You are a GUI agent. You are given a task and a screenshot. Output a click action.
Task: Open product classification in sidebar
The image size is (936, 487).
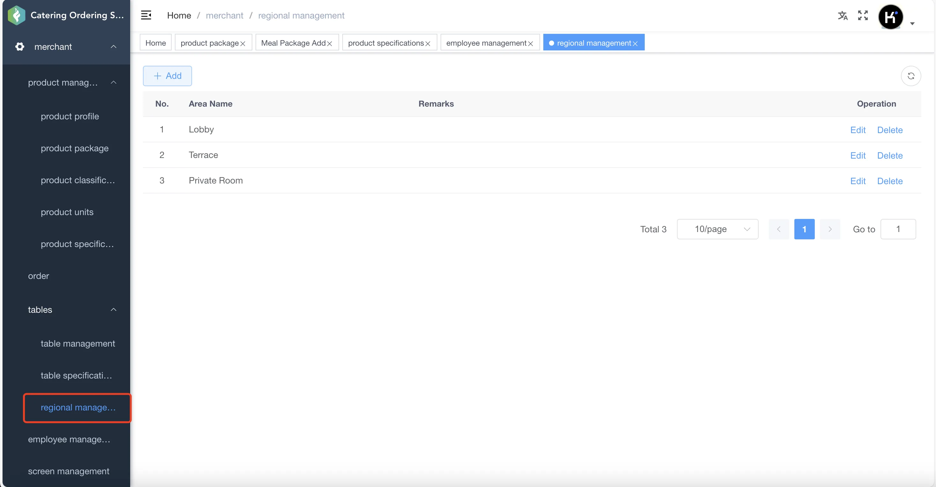point(78,180)
